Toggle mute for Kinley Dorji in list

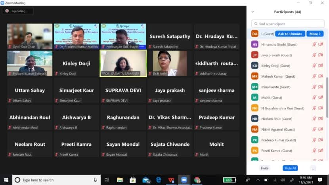pos(314,66)
